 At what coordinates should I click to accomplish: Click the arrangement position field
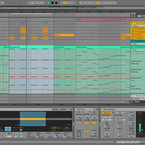point(38,3)
